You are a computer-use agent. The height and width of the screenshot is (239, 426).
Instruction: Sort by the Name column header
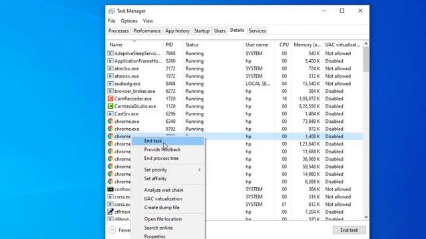point(134,44)
